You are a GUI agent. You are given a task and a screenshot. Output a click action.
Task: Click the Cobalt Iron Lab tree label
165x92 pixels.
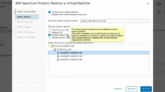(64, 49)
